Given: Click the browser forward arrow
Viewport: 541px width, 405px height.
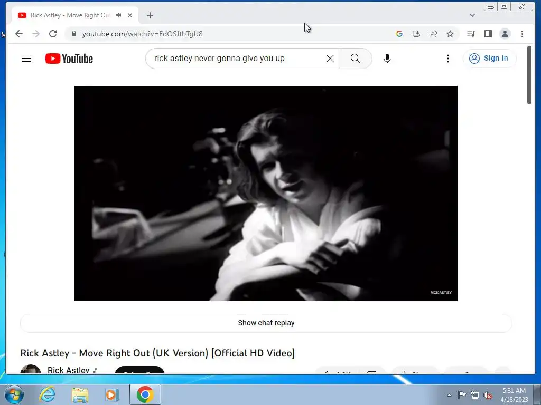Looking at the screenshot, I should [x=36, y=34].
